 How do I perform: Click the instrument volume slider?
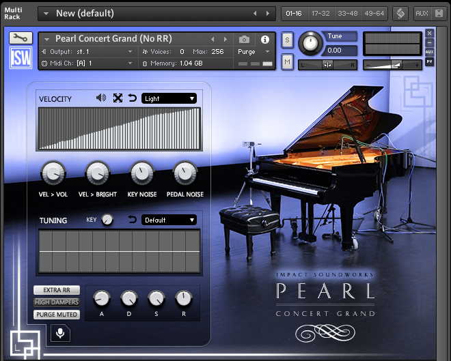392,65
